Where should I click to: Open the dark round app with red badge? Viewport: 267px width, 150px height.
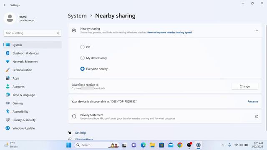pos(189,145)
